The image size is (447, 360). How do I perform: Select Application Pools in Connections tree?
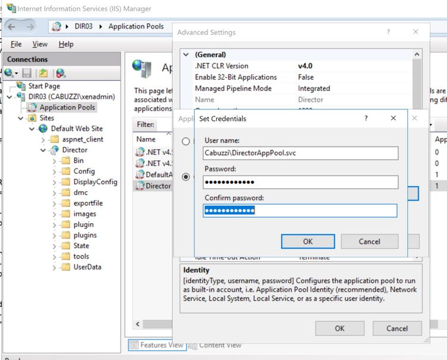pyautogui.click(x=67, y=107)
